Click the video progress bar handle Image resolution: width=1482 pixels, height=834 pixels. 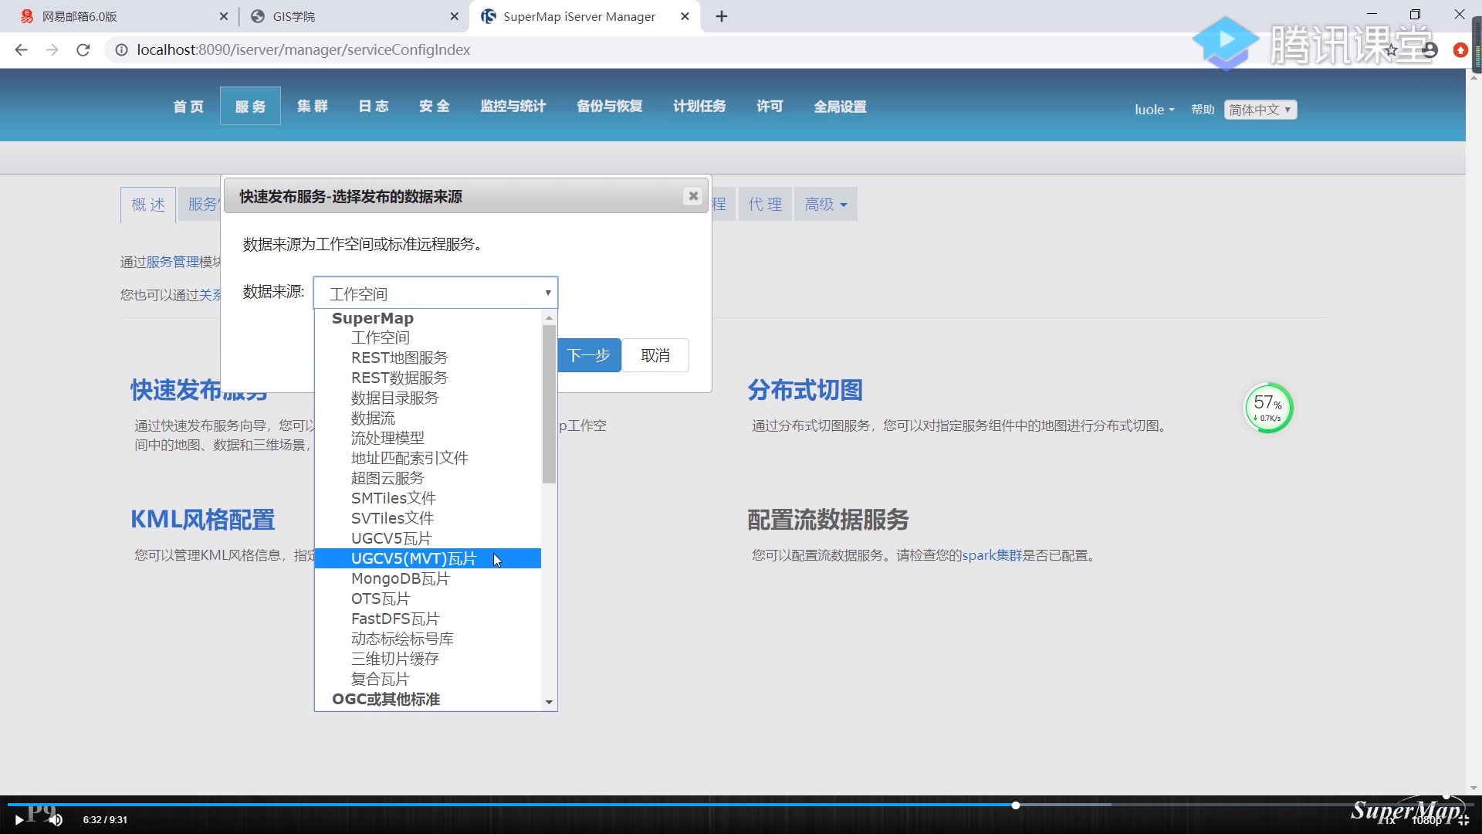tap(1016, 805)
